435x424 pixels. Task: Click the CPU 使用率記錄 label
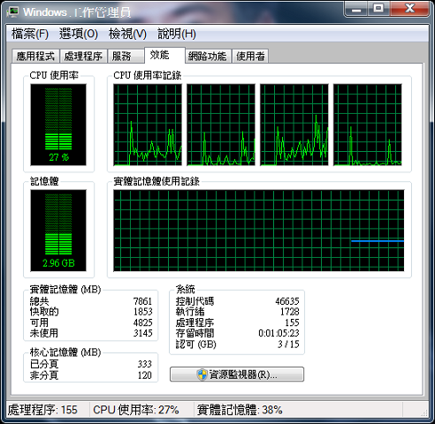tap(147, 75)
